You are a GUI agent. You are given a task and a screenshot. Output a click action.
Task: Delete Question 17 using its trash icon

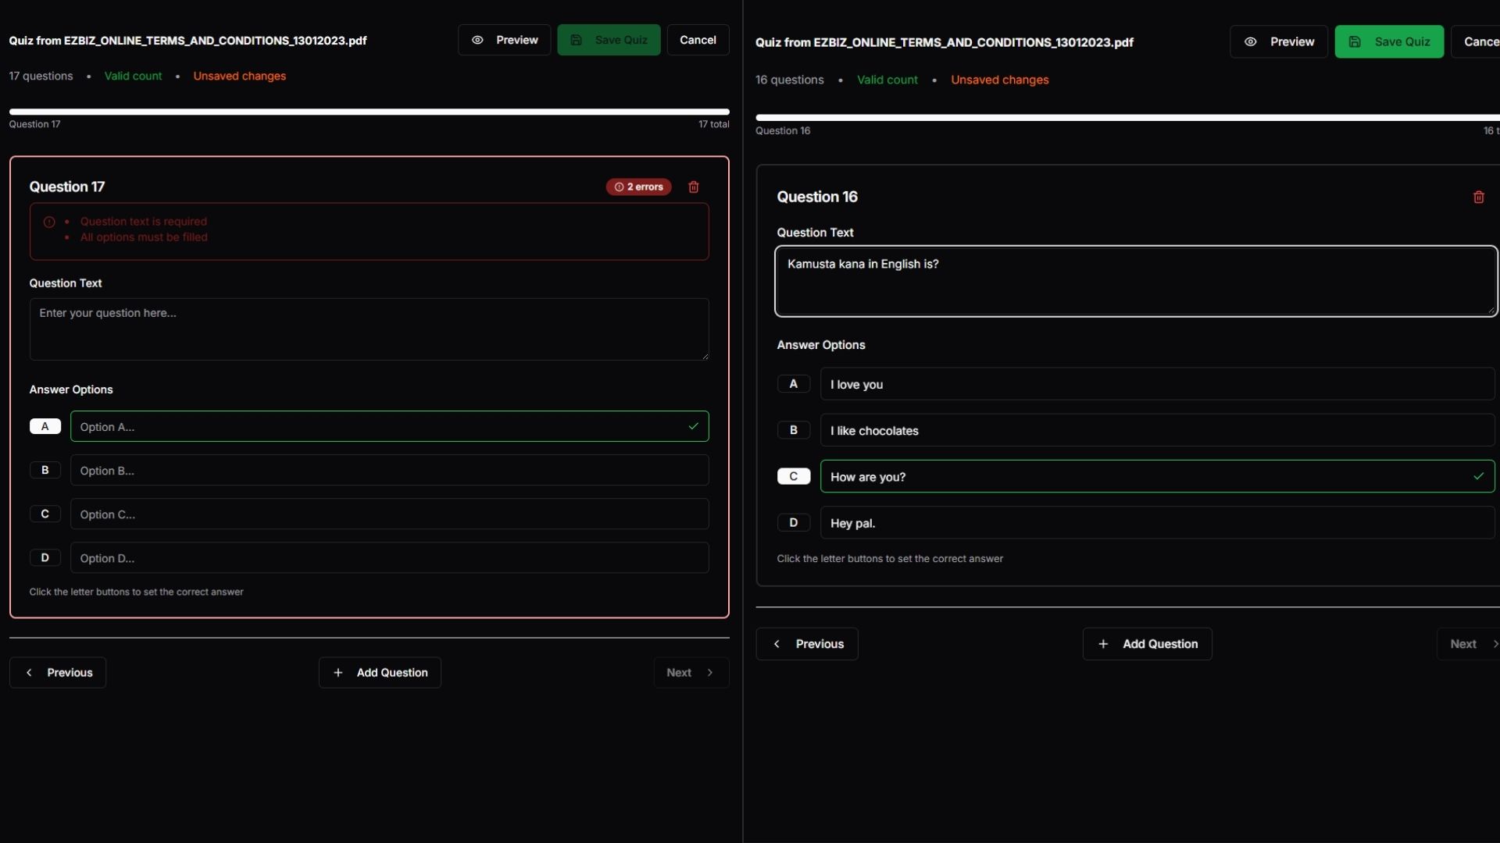click(x=694, y=187)
